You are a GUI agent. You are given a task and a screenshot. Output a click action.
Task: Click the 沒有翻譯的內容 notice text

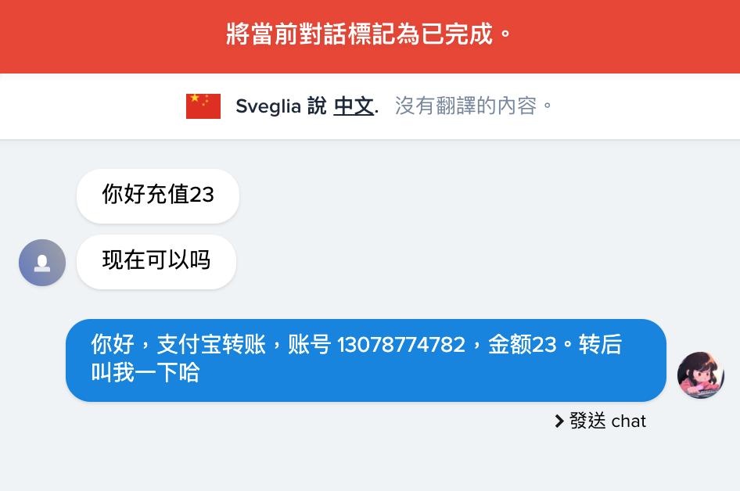(473, 106)
